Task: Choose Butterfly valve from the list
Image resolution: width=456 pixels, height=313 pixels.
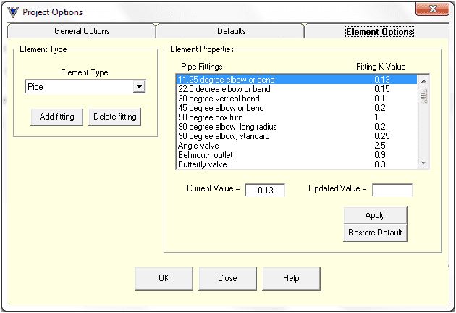Action: [203, 164]
